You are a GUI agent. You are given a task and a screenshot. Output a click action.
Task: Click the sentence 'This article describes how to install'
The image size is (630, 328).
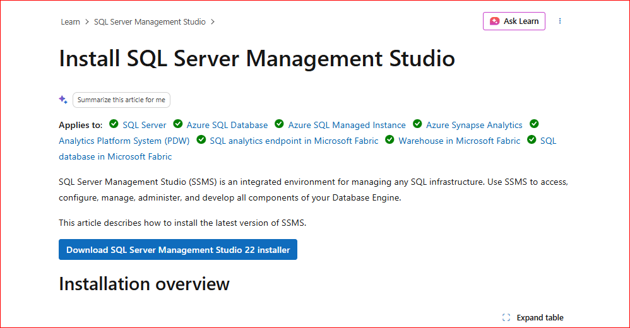click(x=182, y=223)
